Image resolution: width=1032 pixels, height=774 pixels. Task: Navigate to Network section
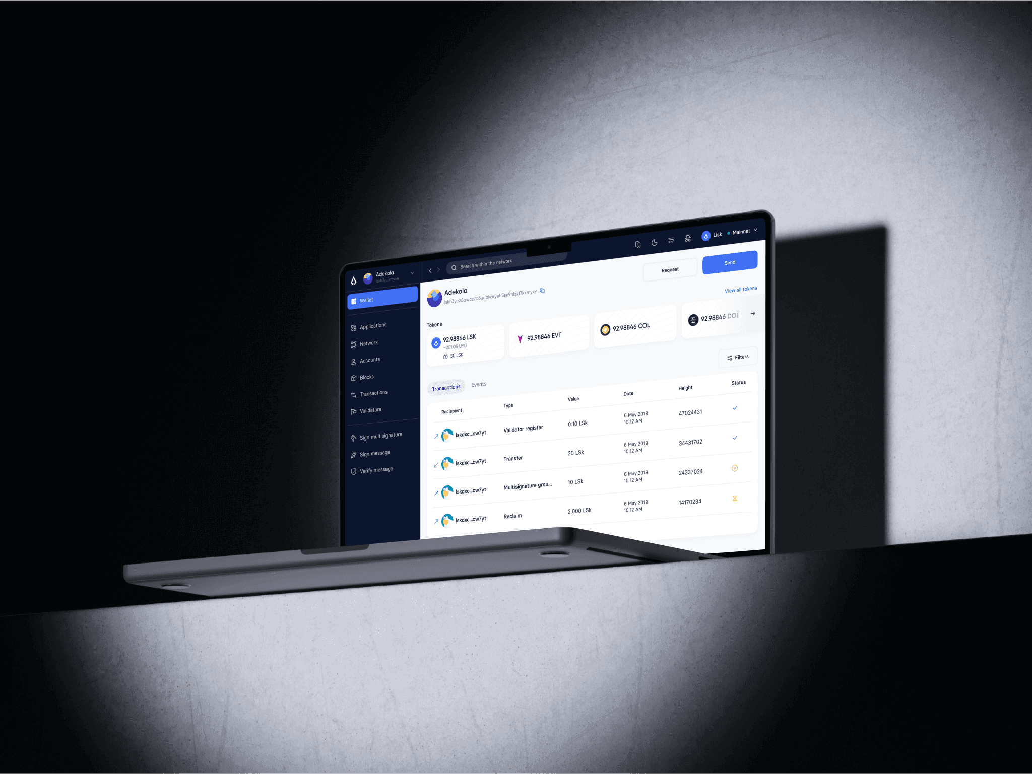tap(368, 345)
